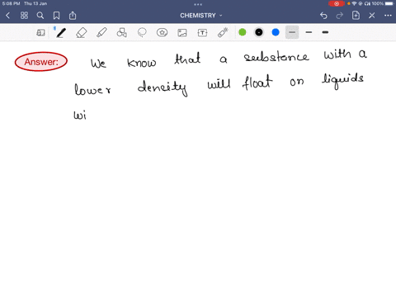Image resolution: width=396 pixels, height=297 pixels.
Task: Go back using the back arrow
Action: pyautogui.click(x=8, y=16)
